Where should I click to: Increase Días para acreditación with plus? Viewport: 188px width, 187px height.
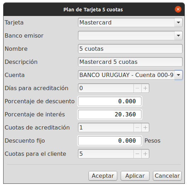[x=145, y=88]
